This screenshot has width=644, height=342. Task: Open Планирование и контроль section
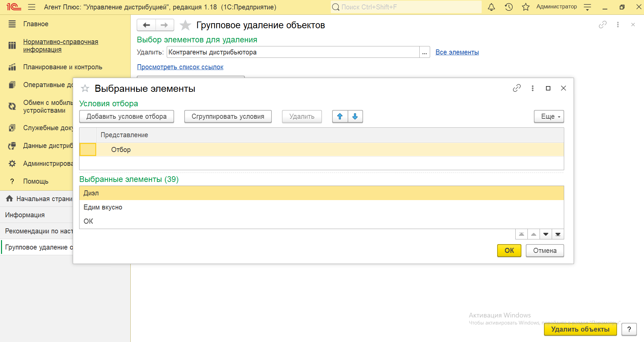pyautogui.click(x=63, y=67)
